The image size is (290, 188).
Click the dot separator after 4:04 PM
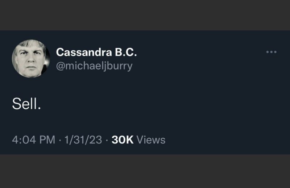coord(59,140)
